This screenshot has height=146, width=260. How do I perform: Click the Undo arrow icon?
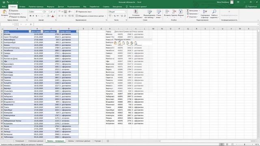tap(8, 2)
